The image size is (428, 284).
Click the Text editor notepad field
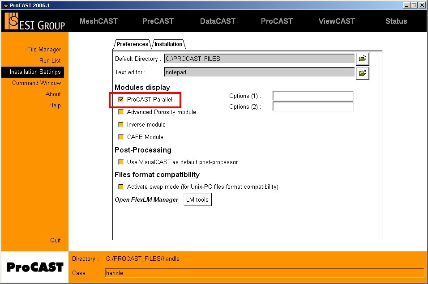(x=259, y=72)
